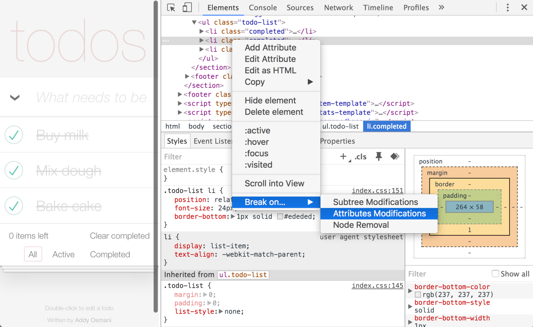Select Edit as HTML menu item

click(x=276, y=70)
